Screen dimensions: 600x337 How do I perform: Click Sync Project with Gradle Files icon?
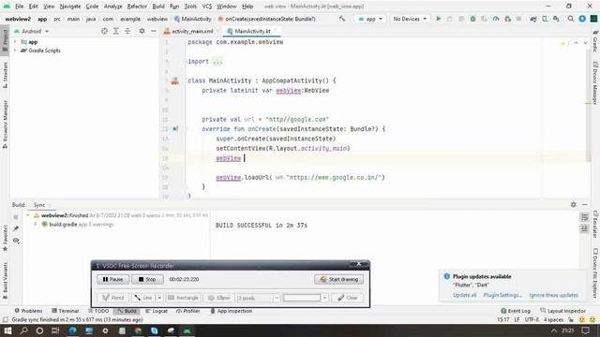point(533,19)
